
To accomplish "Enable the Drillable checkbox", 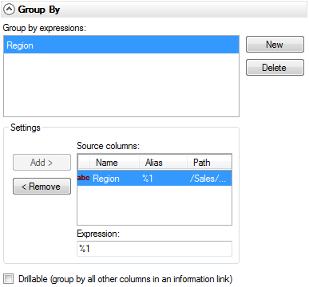I will coord(9,279).
